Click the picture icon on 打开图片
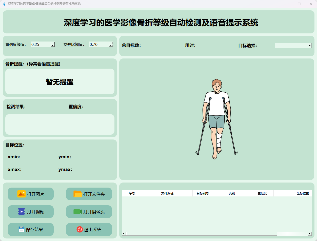This screenshot has height=241, width=317. click(x=21, y=194)
